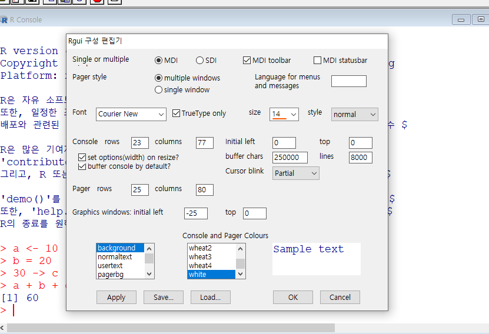This screenshot has width=489, height=334.
Task: Minimize the R Console window
Action: point(461,19)
